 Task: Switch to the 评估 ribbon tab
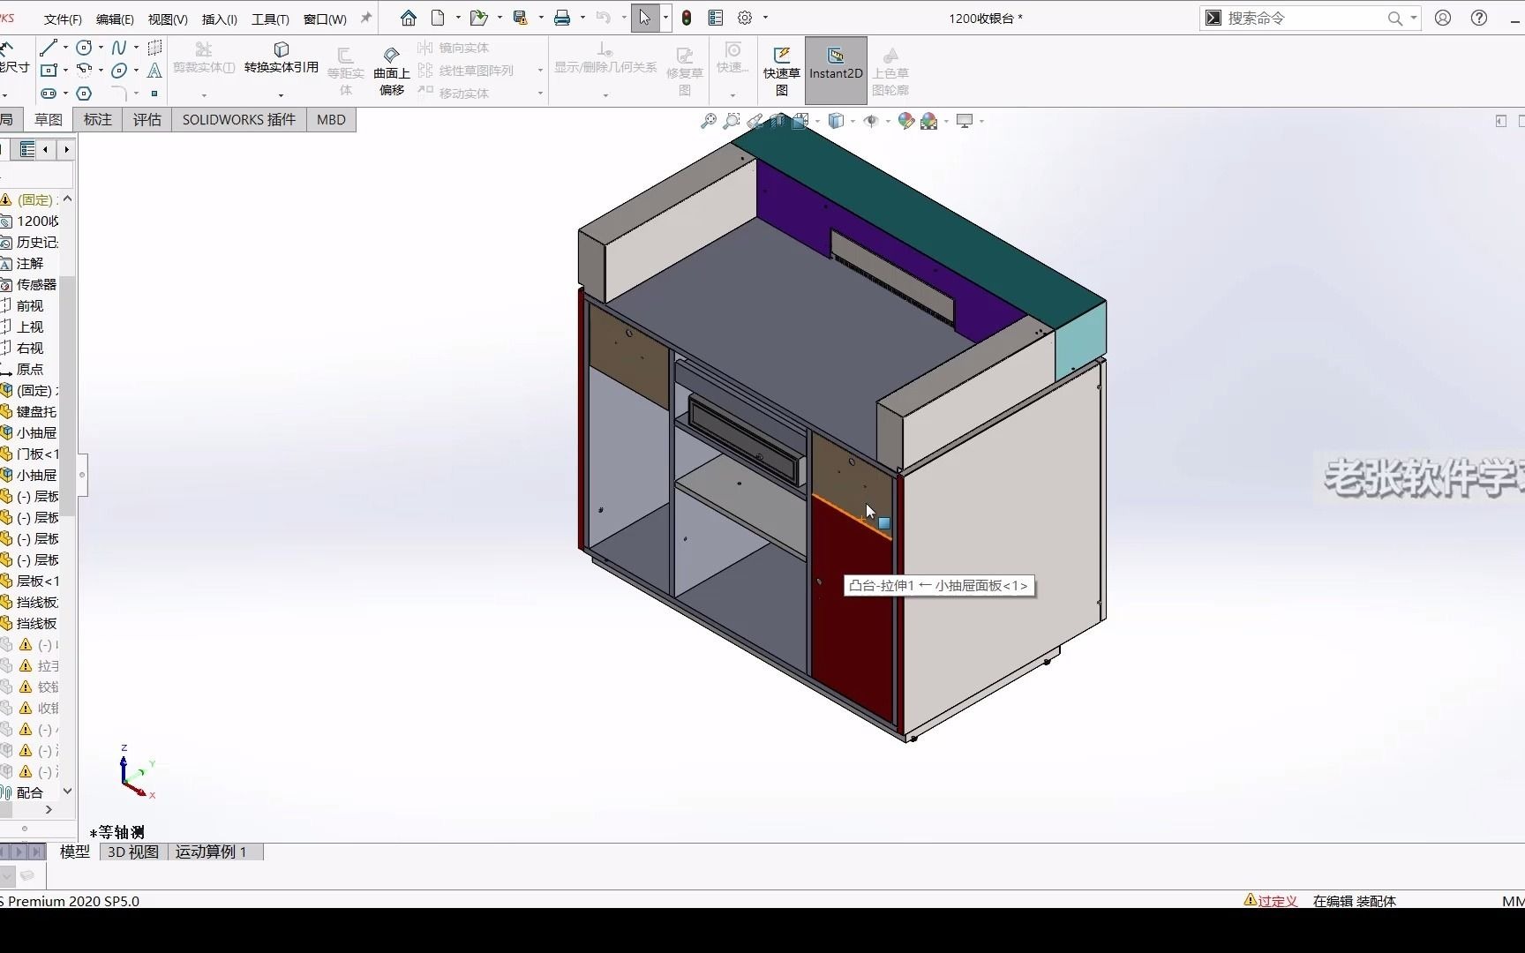pyautogui.click(x=147, y=119)
